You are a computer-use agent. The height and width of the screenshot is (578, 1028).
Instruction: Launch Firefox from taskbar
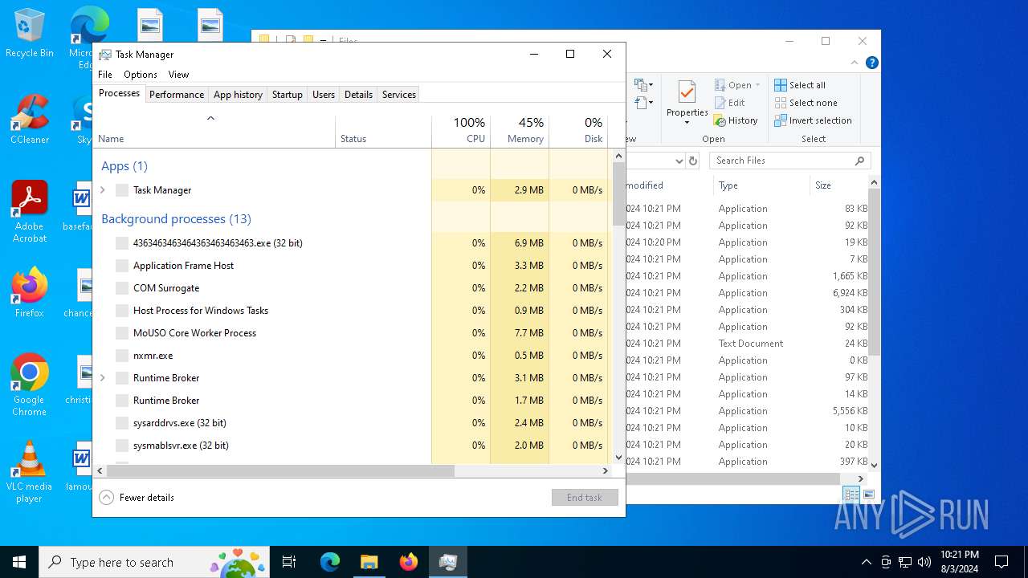pyautogui.click(x=408, y=562)
